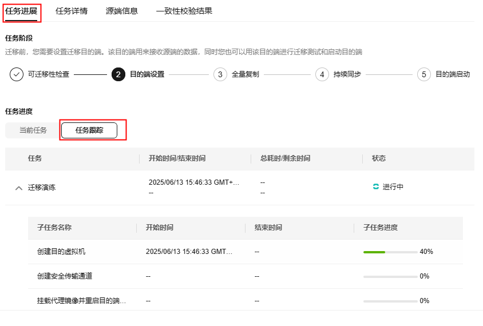Click the 总耗时/剩余时间 column header

coord(285,158)
